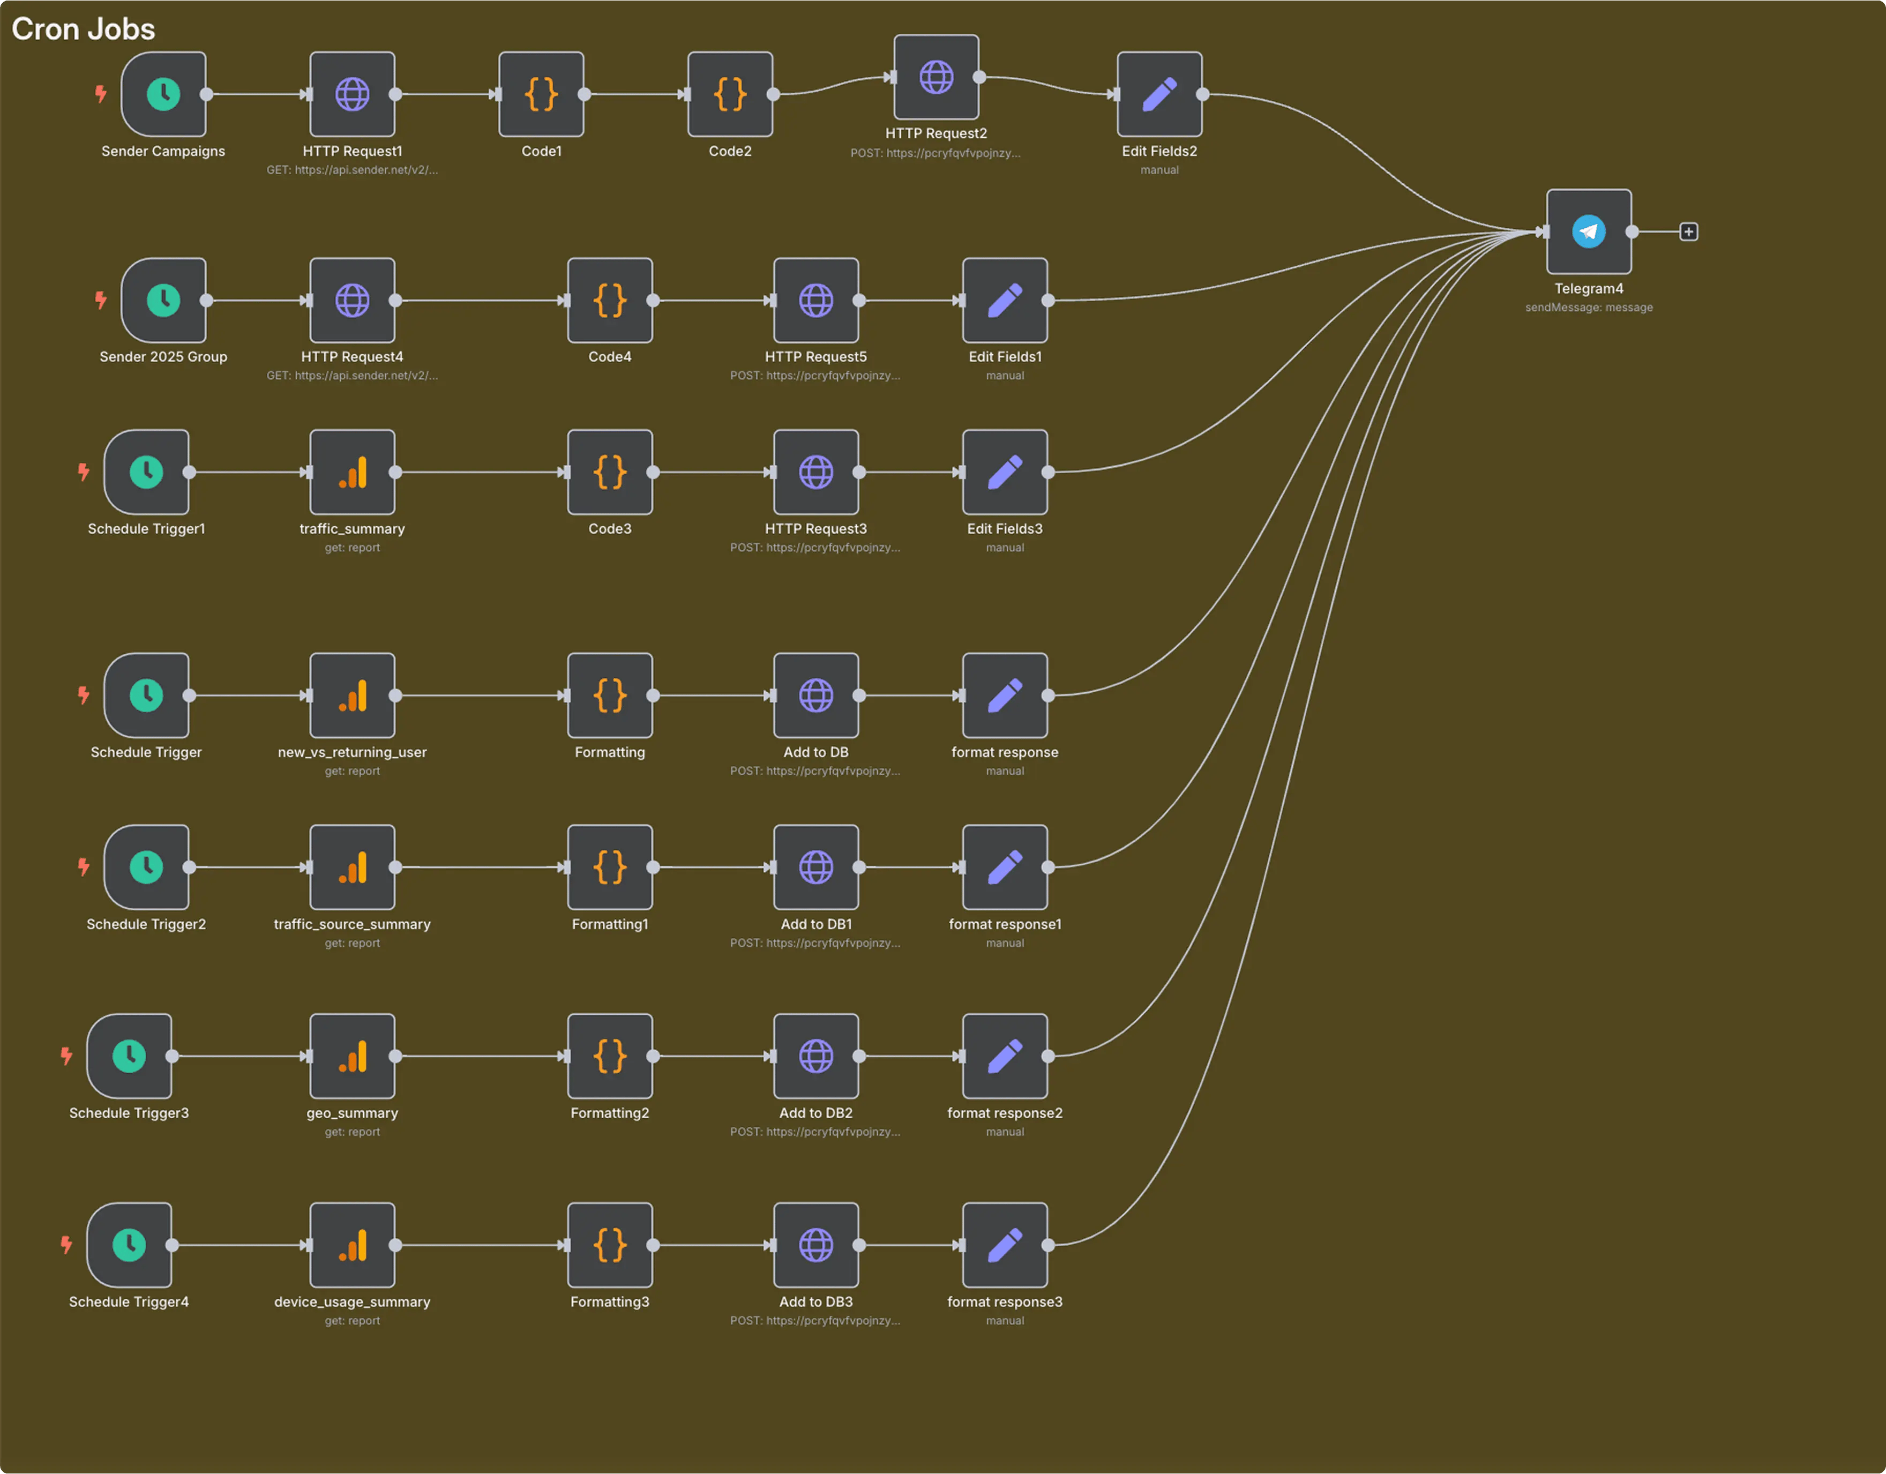Click the Formatting code node
Viewport: 1886px width, 1474px height.
coord(610,695)
